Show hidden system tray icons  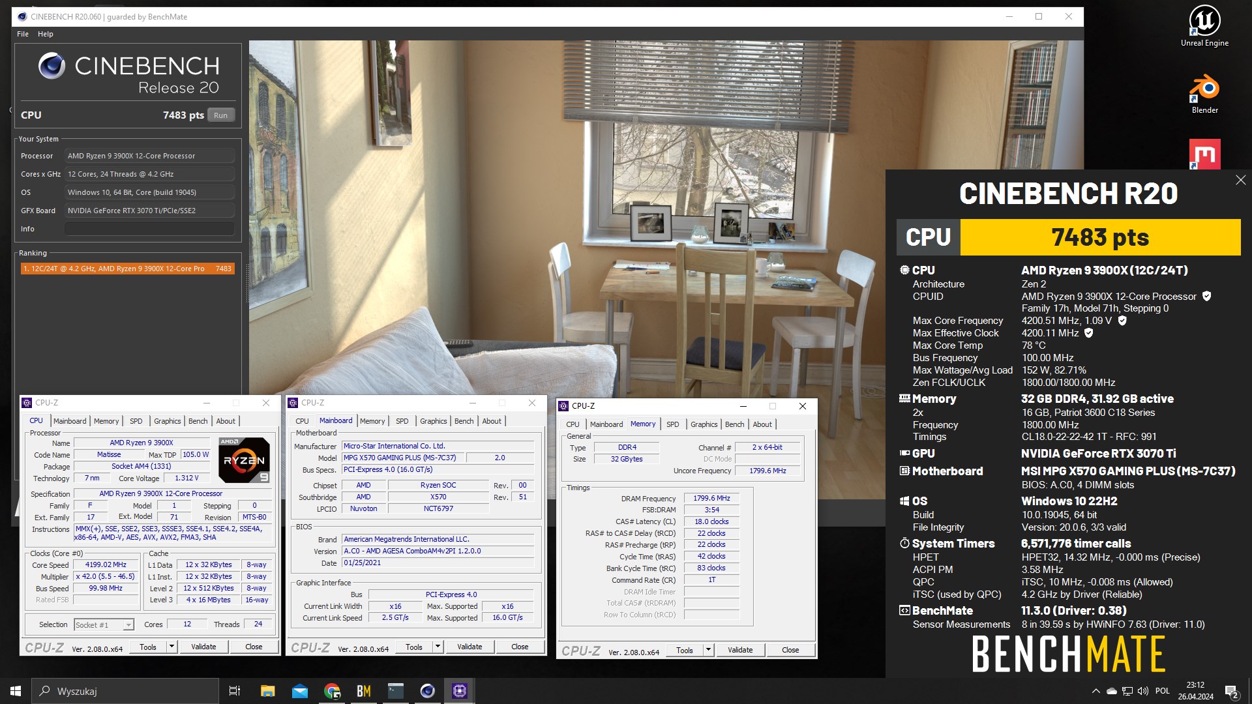coord(1095,691)
